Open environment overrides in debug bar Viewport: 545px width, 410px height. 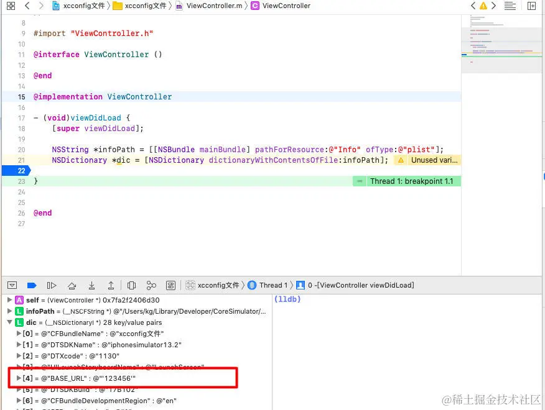(x=170, y=285)
